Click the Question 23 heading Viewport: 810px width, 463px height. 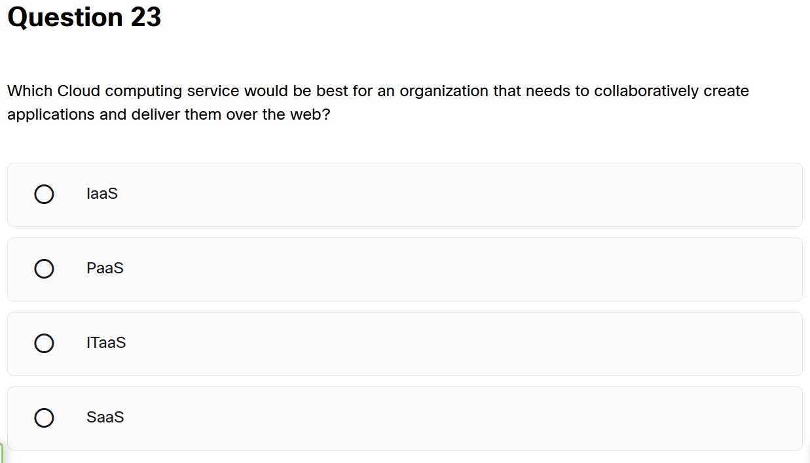pos(84,17)
